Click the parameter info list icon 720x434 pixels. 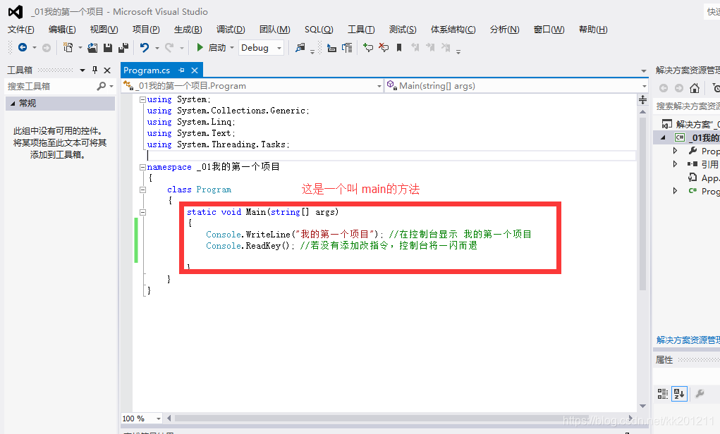pos(347,48)
